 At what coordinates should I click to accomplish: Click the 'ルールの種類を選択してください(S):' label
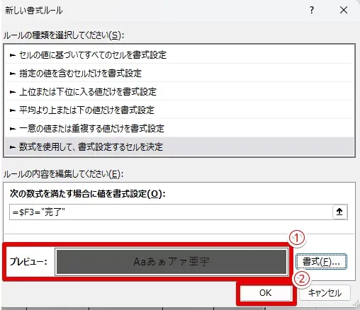tap(64, 35)
